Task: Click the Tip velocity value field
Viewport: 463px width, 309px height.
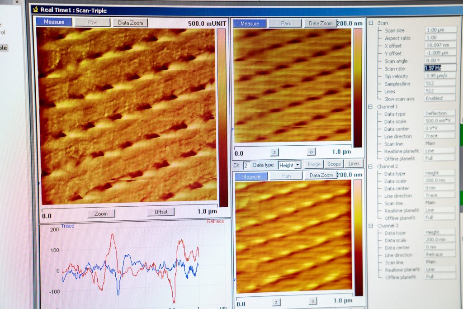Action: coord(440,76)
